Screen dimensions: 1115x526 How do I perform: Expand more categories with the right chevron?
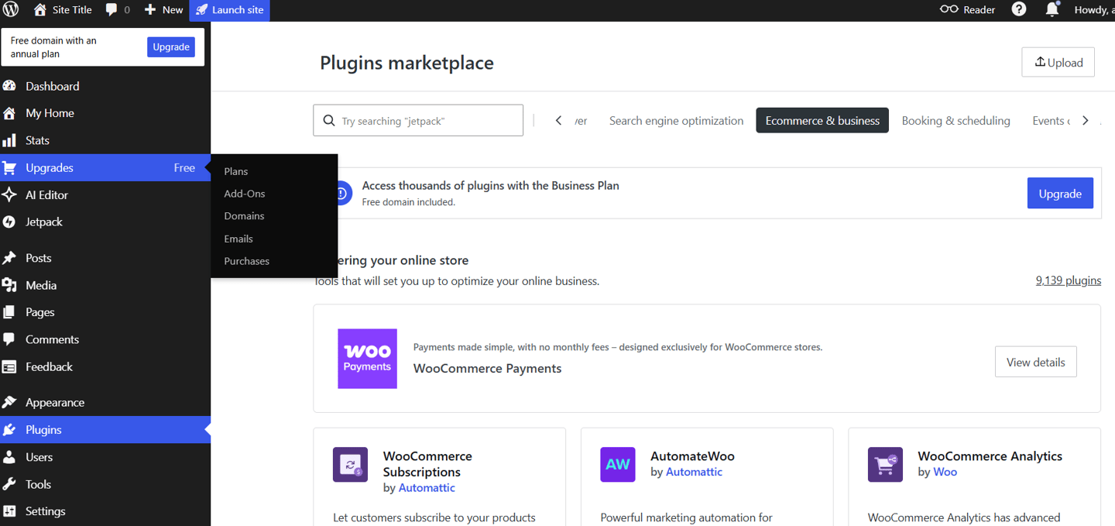coord(1086,120)
